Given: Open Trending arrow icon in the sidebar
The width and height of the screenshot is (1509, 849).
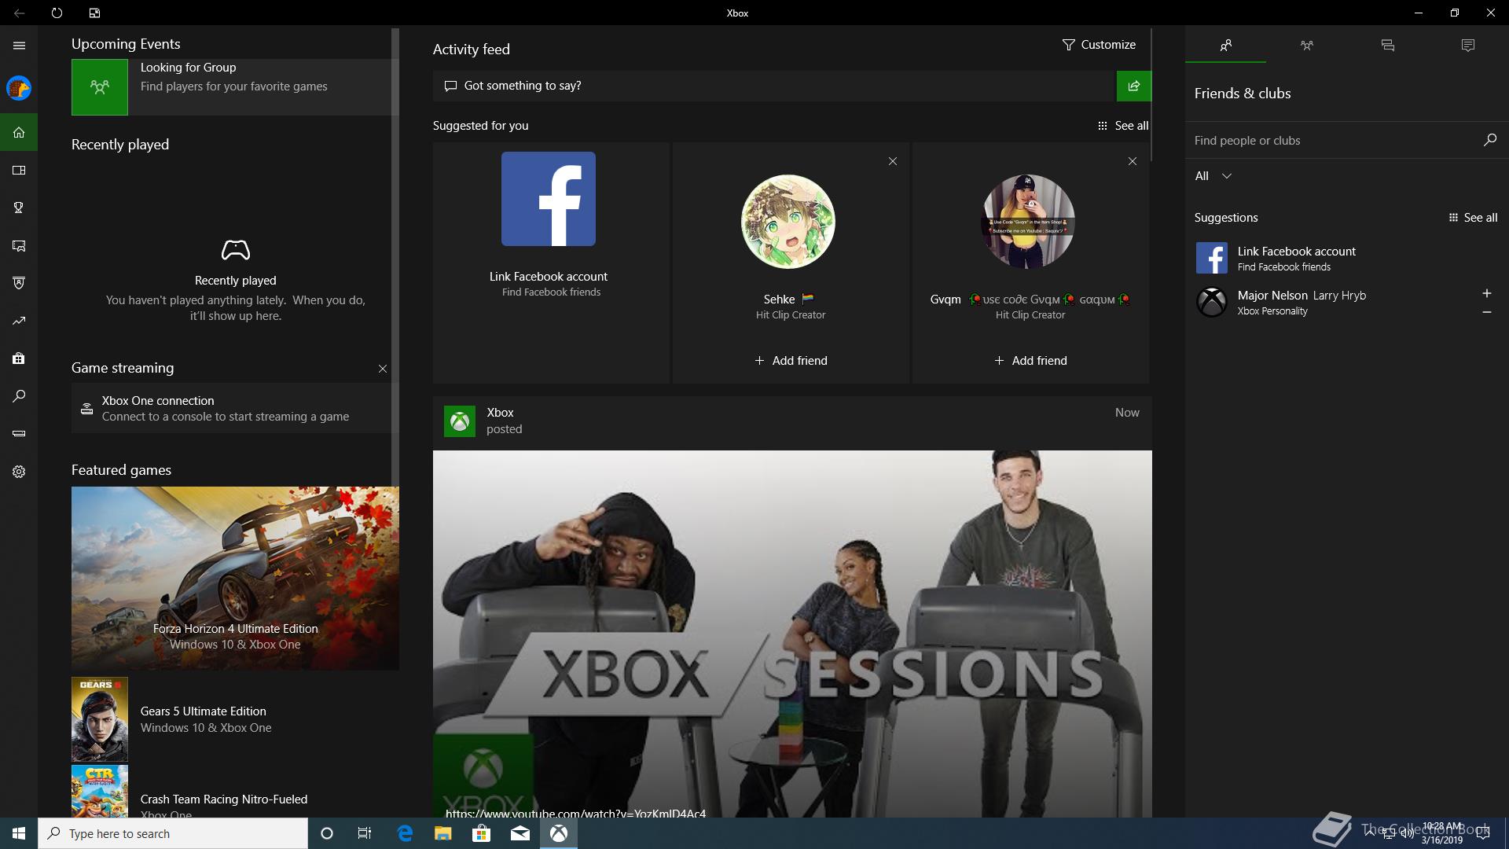Looking at the screenshot, I should point(19,321).
